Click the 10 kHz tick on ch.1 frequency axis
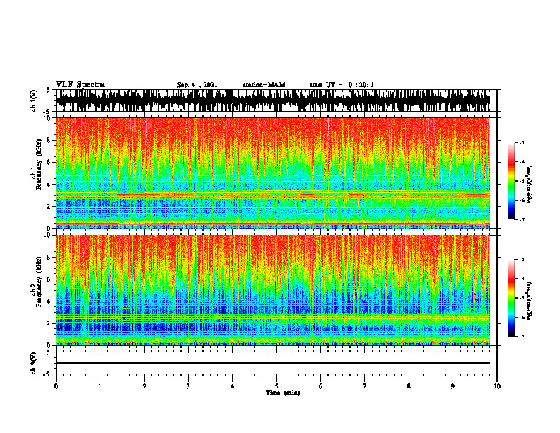 pos(49,118)
